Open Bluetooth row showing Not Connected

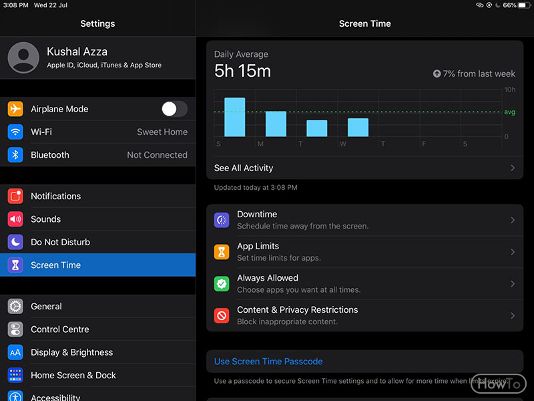97,155
